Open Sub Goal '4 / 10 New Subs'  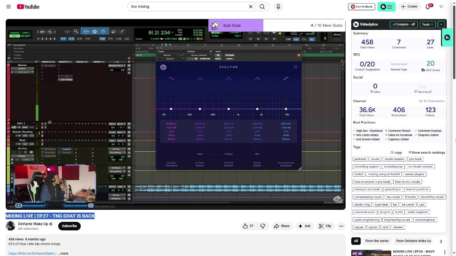pyautogui.click(x=326, y=25)
